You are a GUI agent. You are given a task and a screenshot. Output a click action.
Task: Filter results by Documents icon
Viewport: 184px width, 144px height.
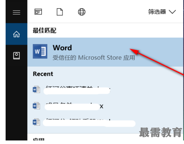click(60, 12)
